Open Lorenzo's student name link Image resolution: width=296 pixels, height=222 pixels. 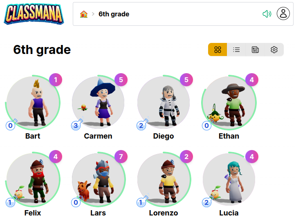(x=164, y=213)
